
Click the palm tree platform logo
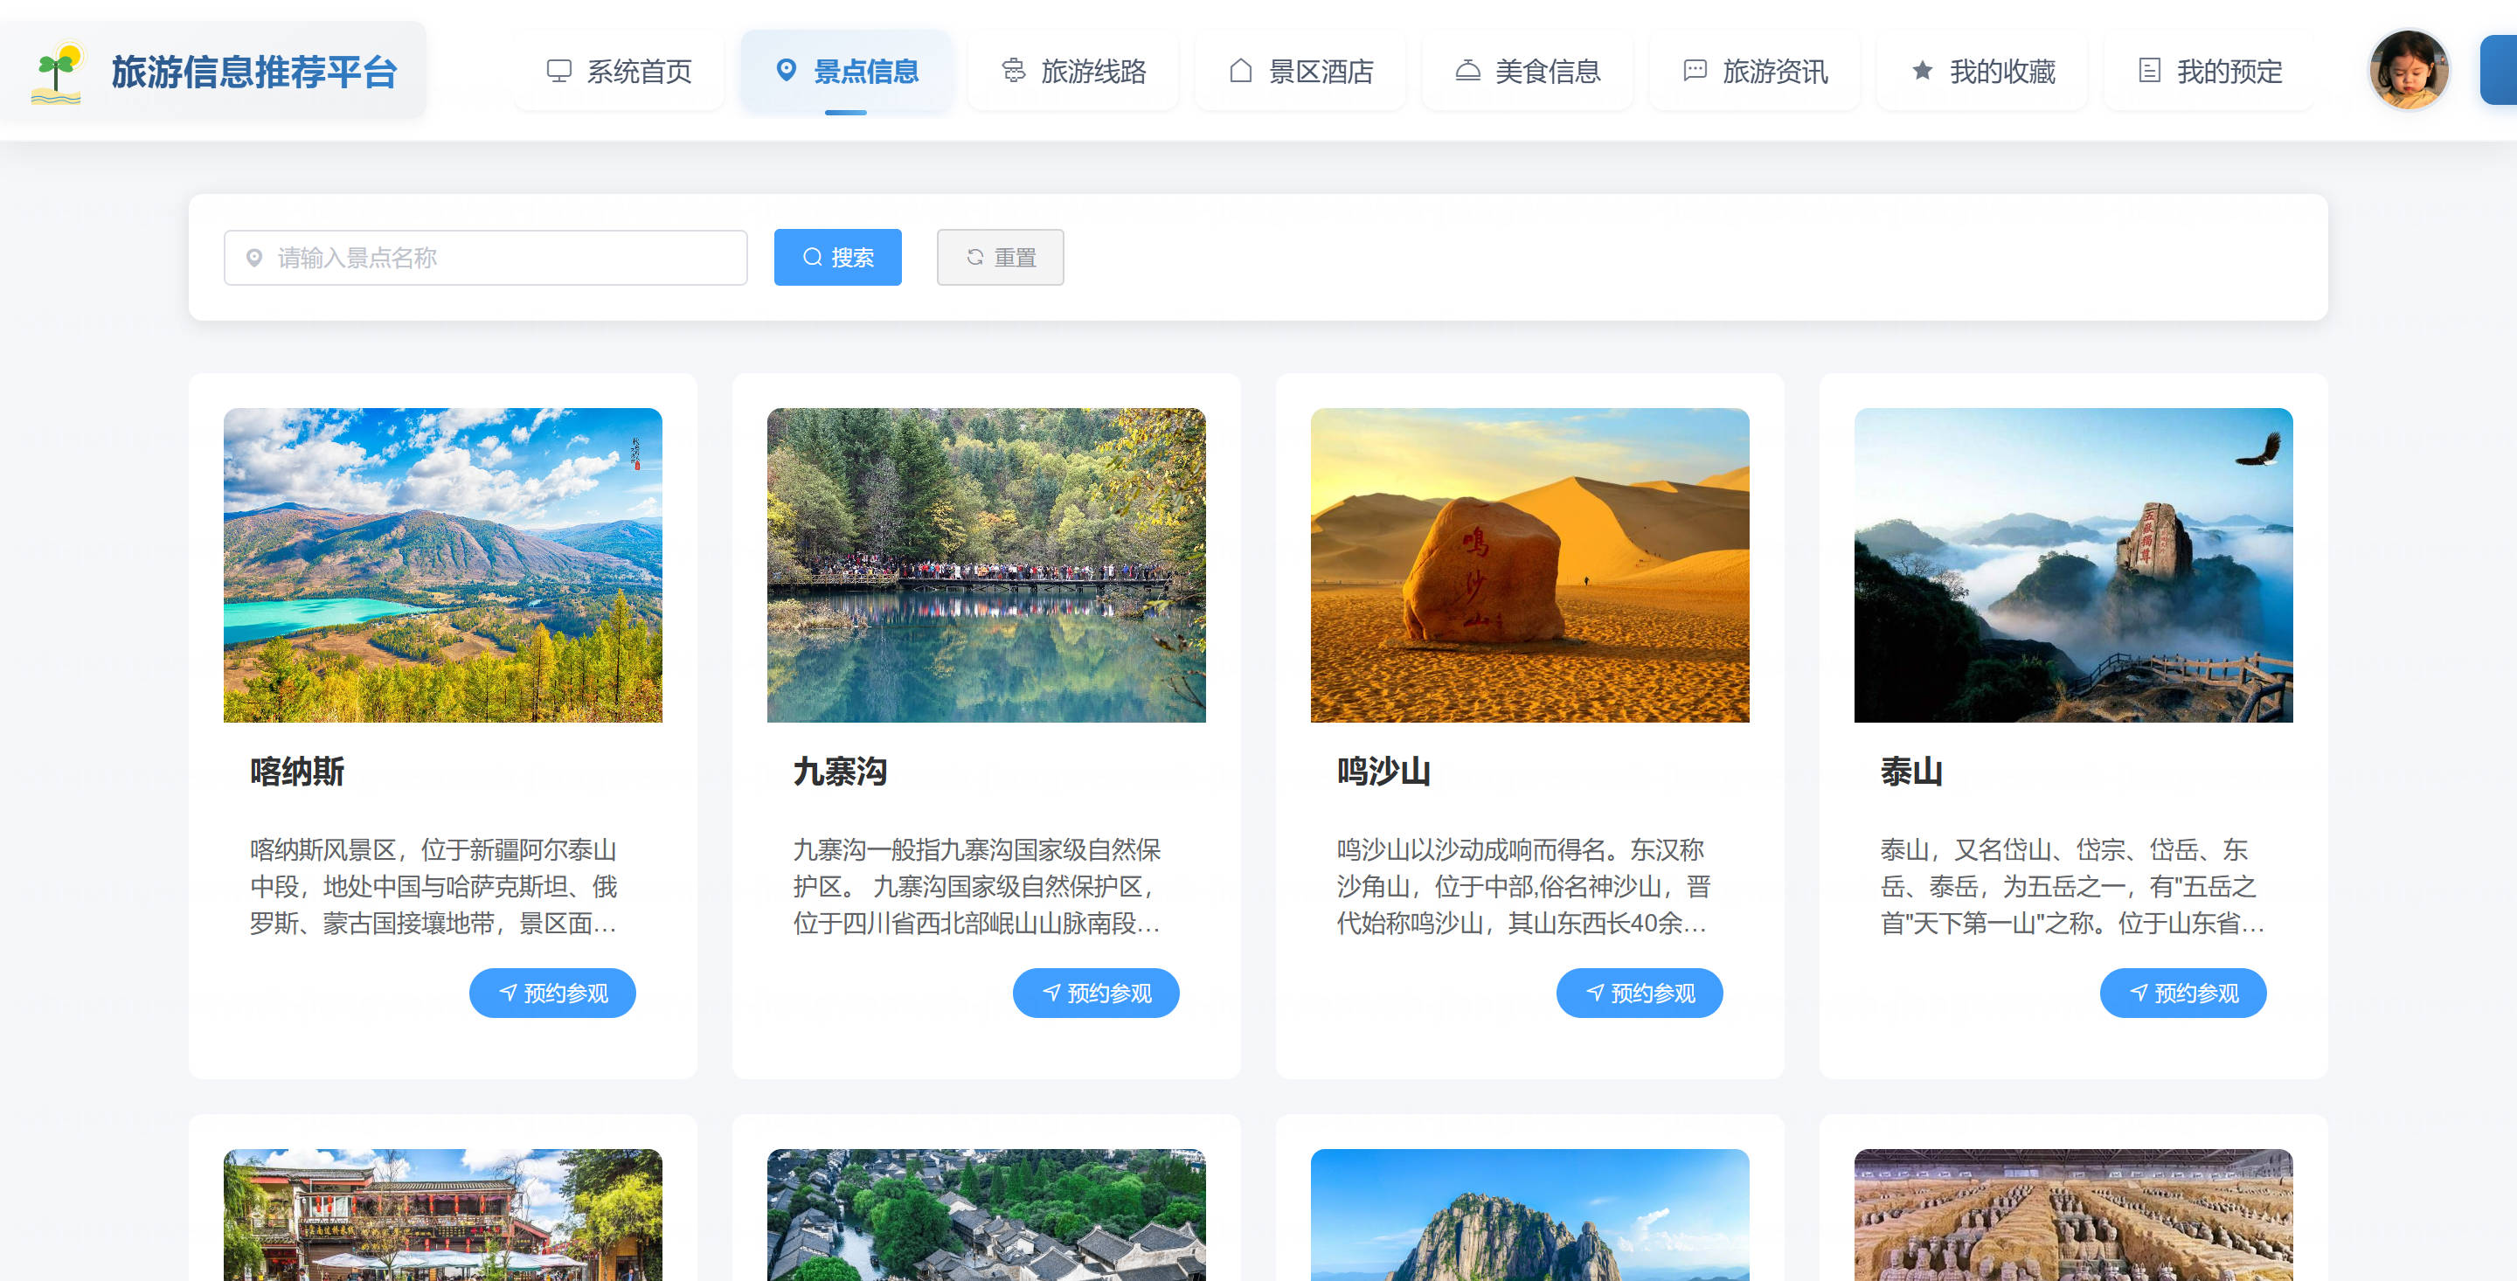(x=57, y=73)
